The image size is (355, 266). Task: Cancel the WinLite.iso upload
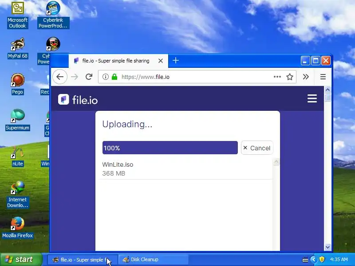tap(257, 148)
